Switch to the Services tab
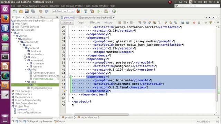The image size is (221, 124). click(31, 17)
